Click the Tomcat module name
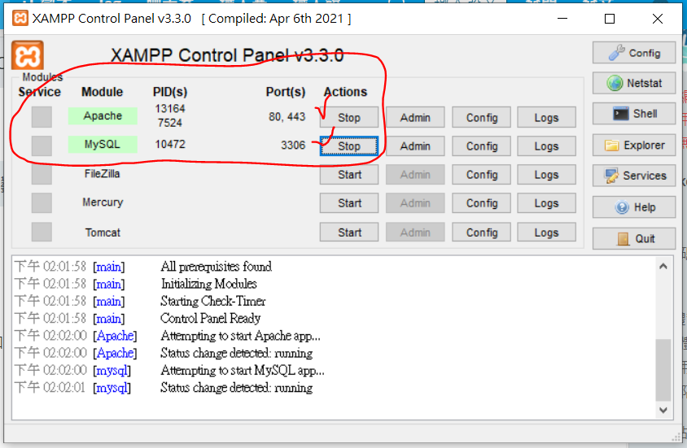 tap(103, 233)
